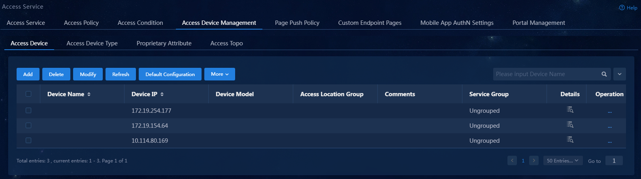Check the row for 172.19.154.64
The height and width of the screenshot is (179, 641).
tap(28, 125)
